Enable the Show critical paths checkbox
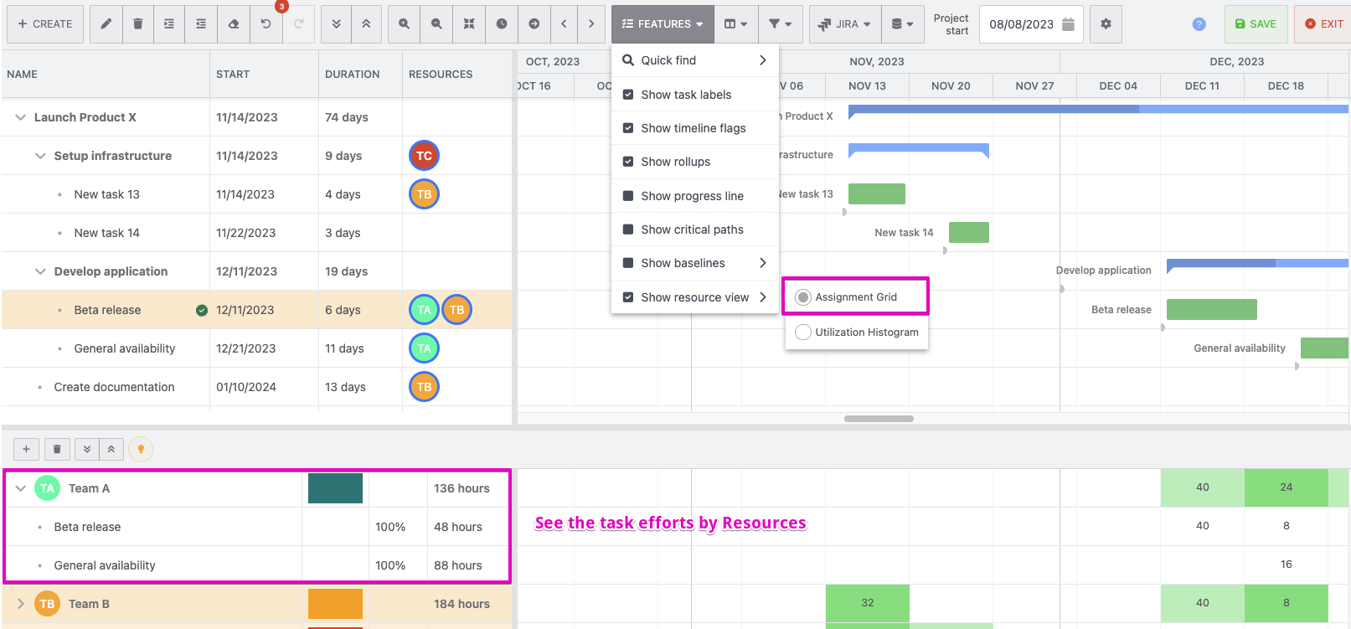Image resolution: width=1351 pixels, height=629 pixels. [628, 229]
